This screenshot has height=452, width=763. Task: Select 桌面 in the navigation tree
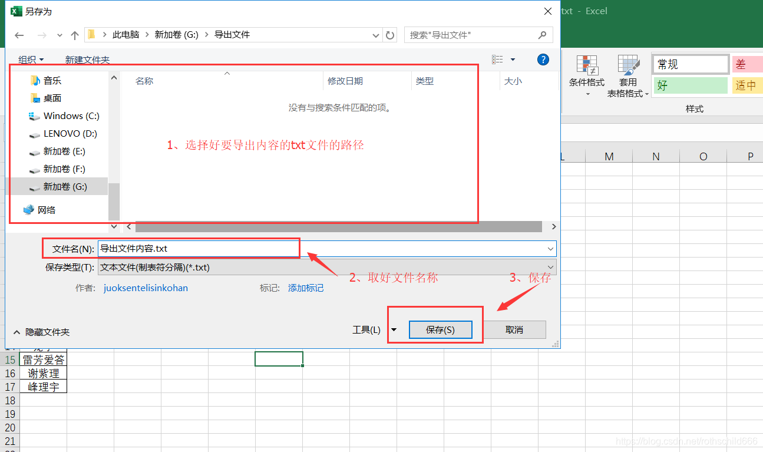tap(52, 98)
